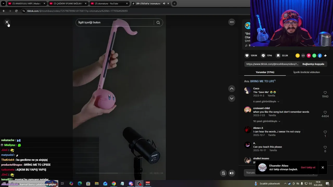Open File Explorer from taskbar
Viewport: 333px width, 187px height.
(x=97, y=184)
